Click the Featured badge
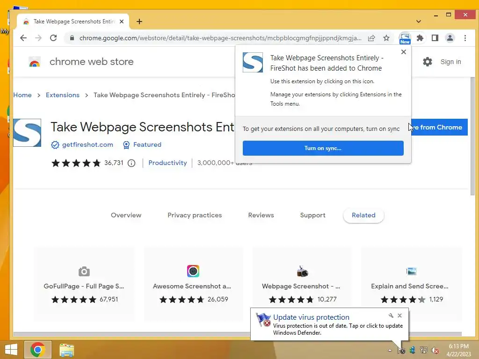 [x=142, y=145]
